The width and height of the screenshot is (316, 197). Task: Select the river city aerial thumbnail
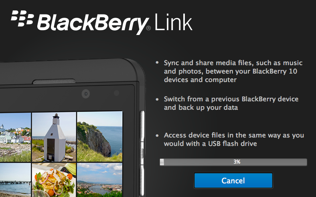point(100,180)
